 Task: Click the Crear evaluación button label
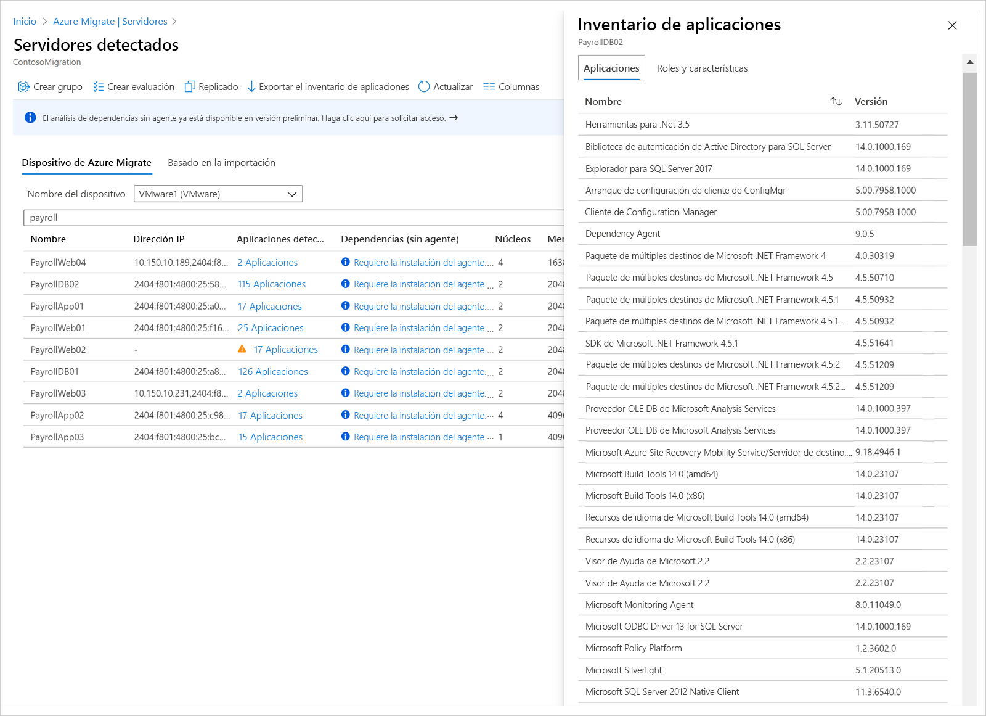coord(141,87)
